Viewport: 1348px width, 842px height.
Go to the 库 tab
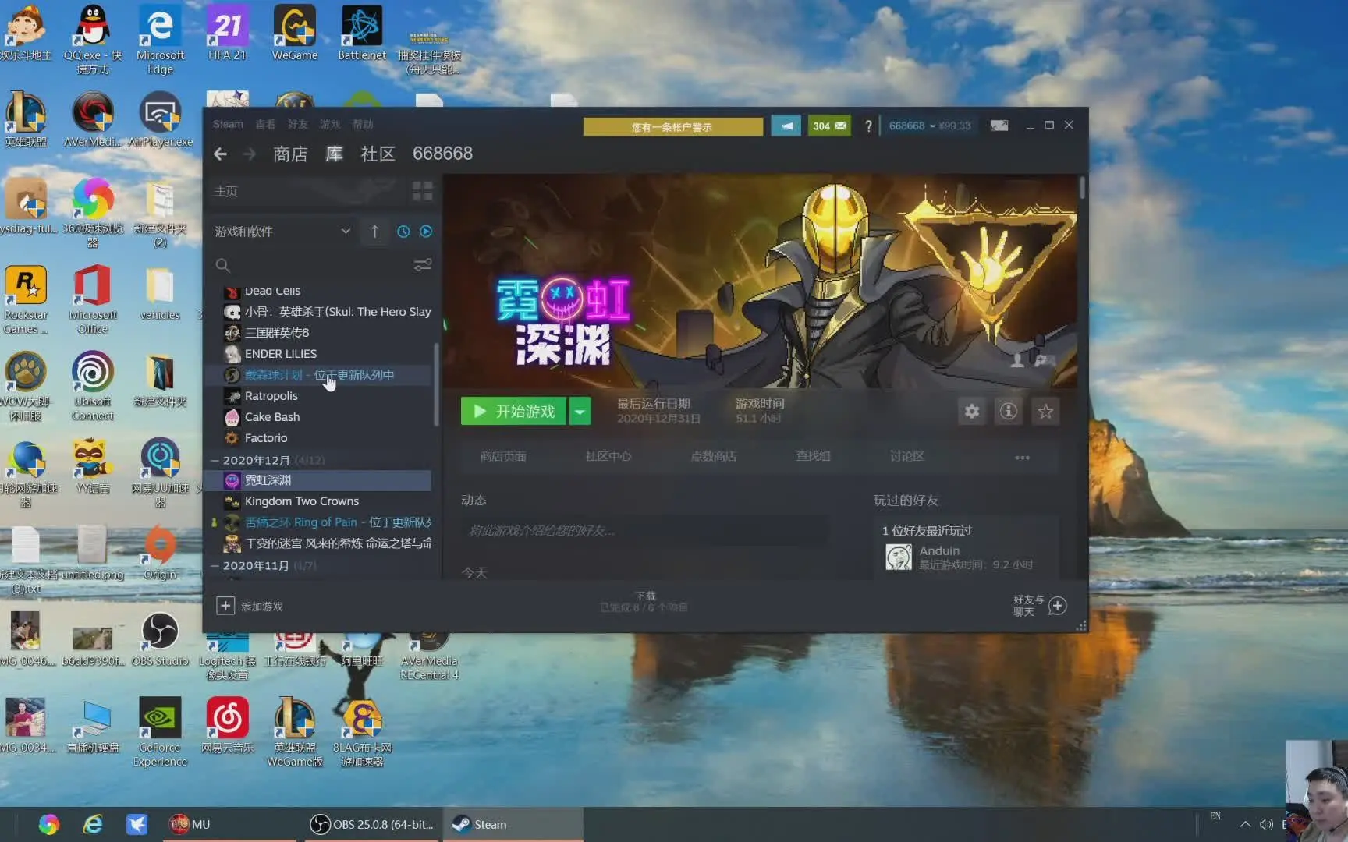point(334,154)
